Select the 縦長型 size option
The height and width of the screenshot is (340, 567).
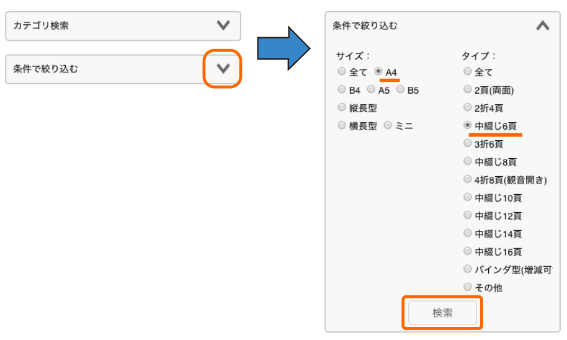point(342,107)
